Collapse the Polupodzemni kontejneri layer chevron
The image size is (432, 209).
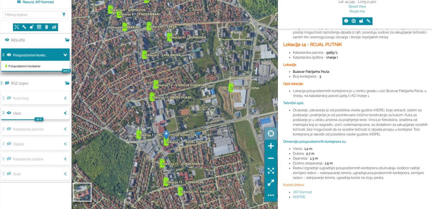pyautogui.click(x=65, y=55)
